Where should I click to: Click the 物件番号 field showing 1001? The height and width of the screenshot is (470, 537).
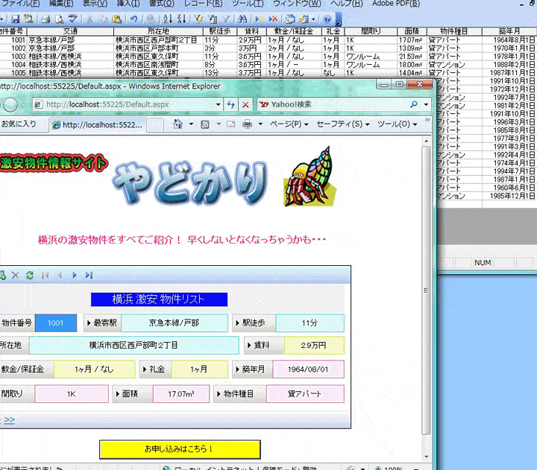[56, 323]
